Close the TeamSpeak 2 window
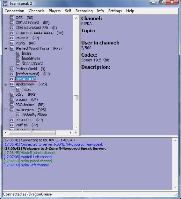The image size is (181, 199). 172,2
